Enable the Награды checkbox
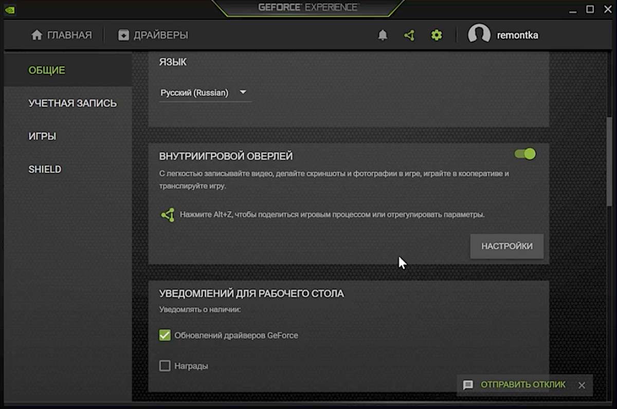 pyautogui.click(x=165, y=366)
